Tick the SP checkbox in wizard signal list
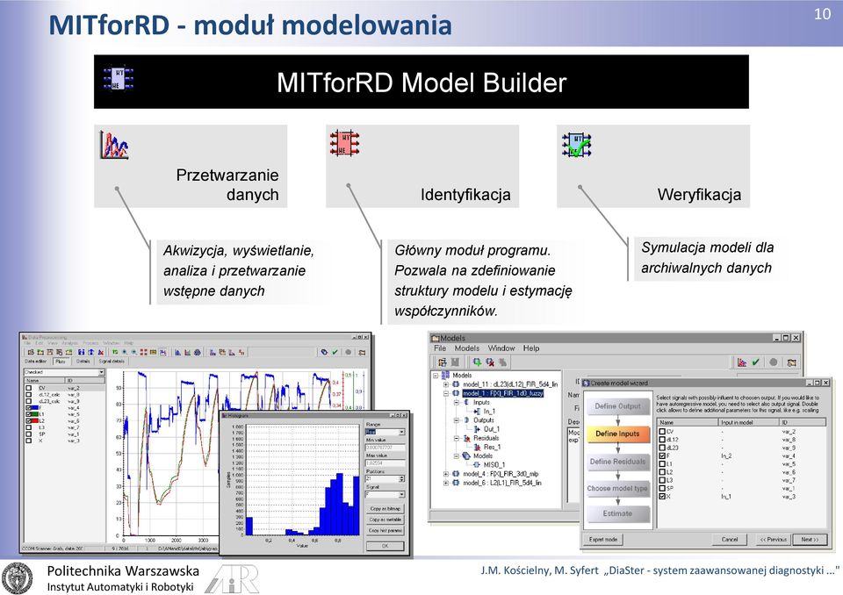This screenshot has height=595, width=843. point(662,488)
